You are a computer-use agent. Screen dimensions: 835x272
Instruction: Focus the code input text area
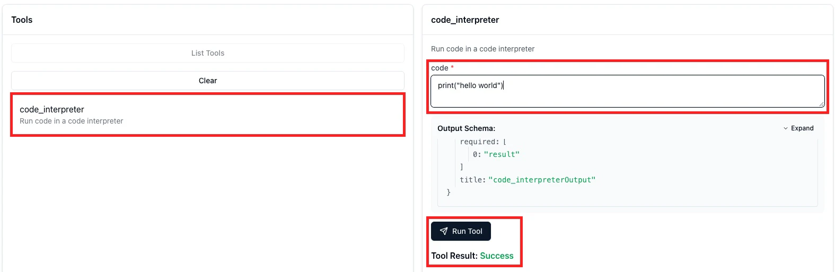[x=628, y=91]
